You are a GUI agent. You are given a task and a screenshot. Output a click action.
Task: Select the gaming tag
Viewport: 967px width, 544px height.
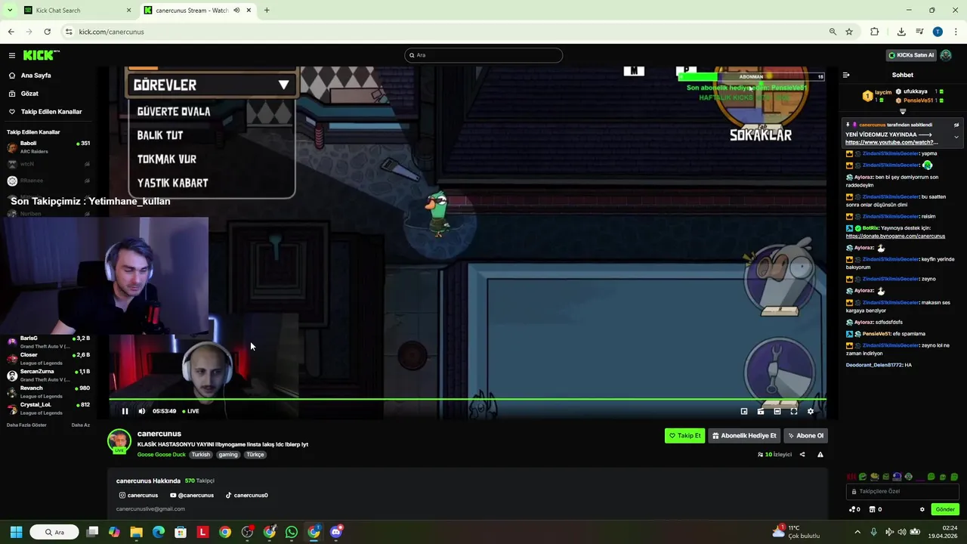click(x=228, y=455)
